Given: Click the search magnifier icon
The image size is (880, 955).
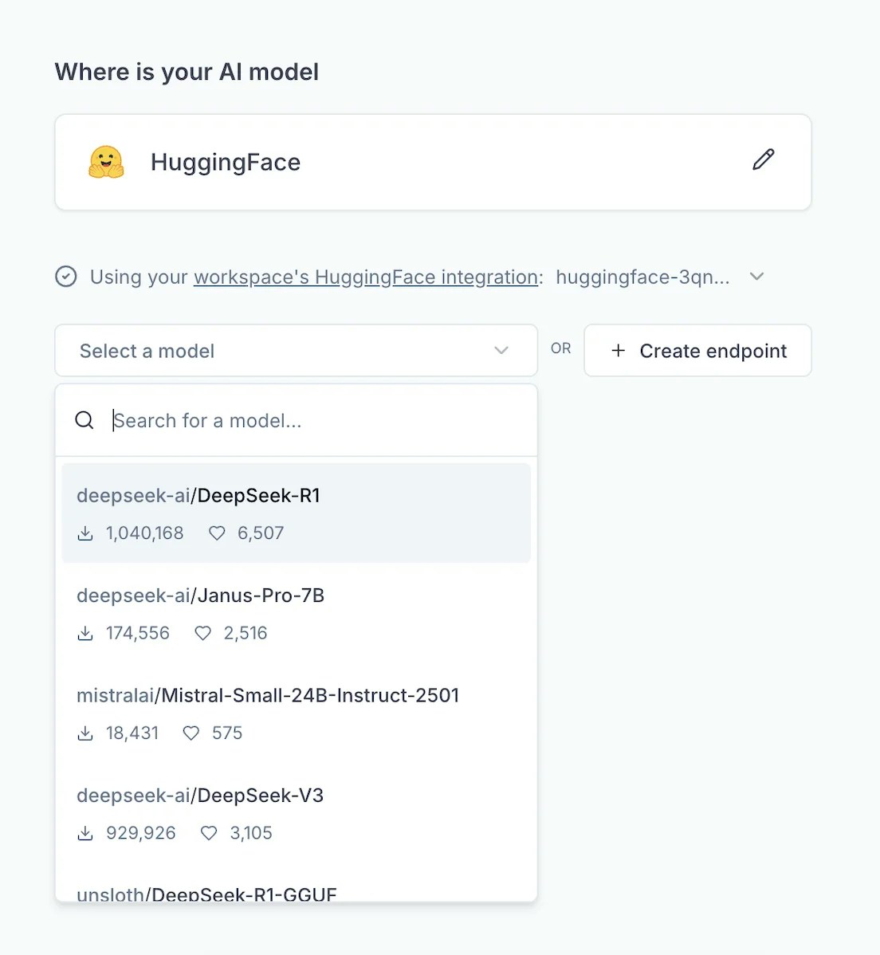Looking at the screenshot, I should pyautogui.click(x=84, y=420).
